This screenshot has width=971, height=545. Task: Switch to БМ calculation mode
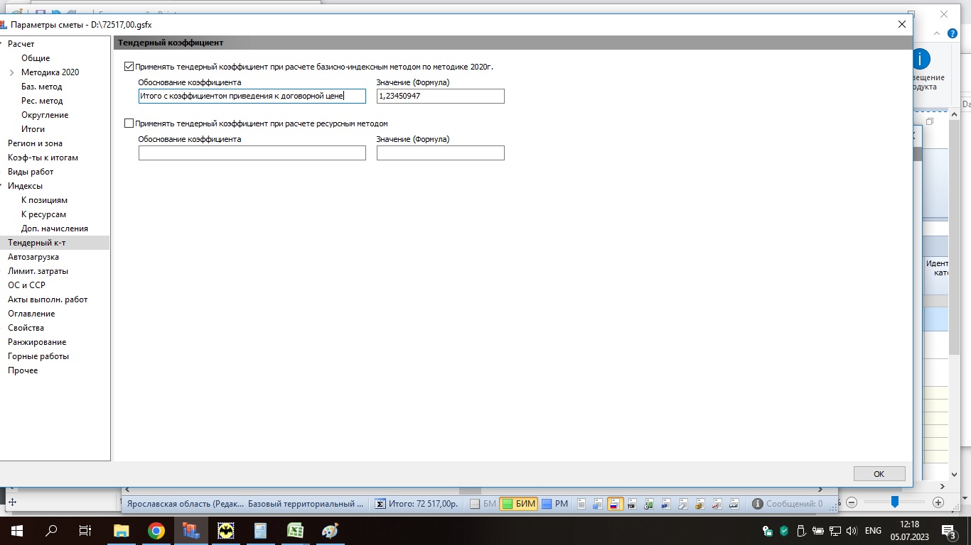coord(483,504)
